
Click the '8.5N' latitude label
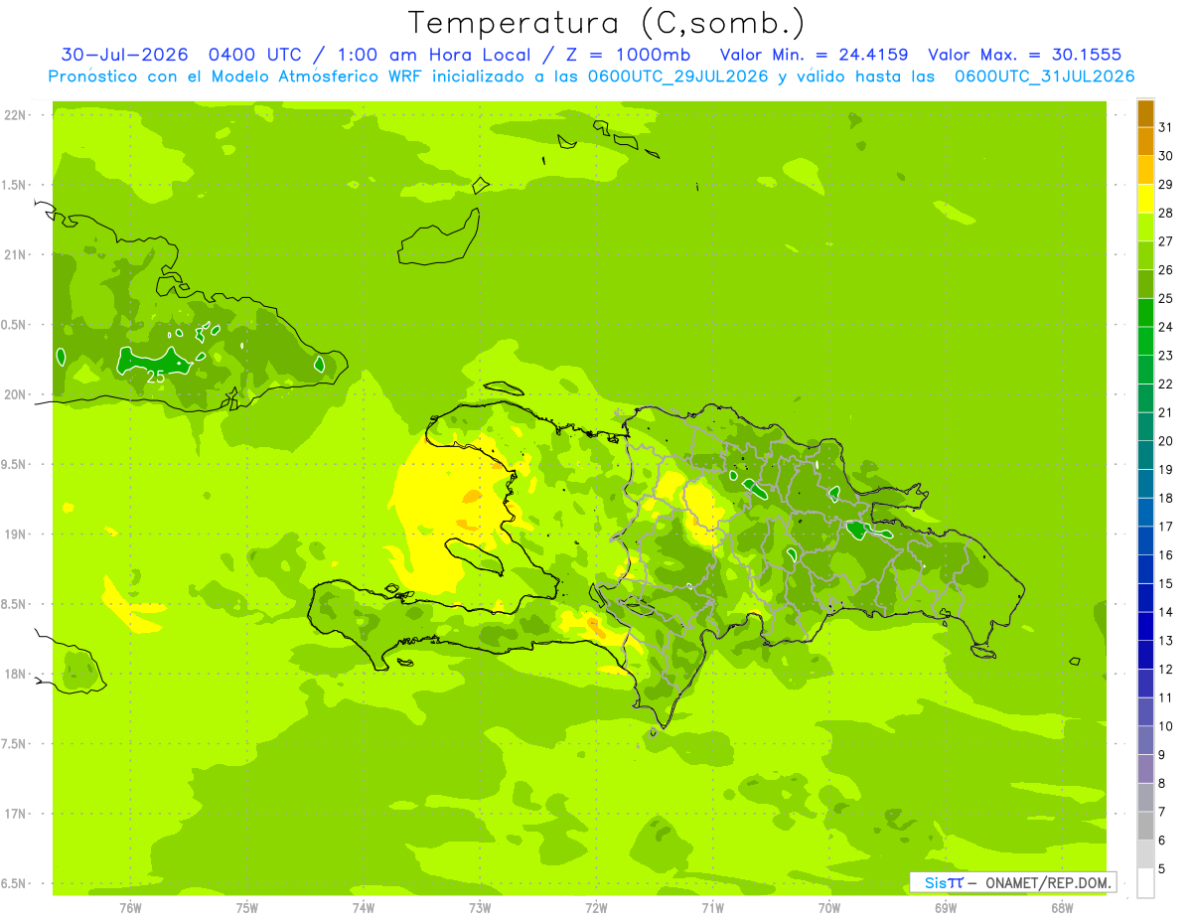pyautogui.click(x=15, y=604)
